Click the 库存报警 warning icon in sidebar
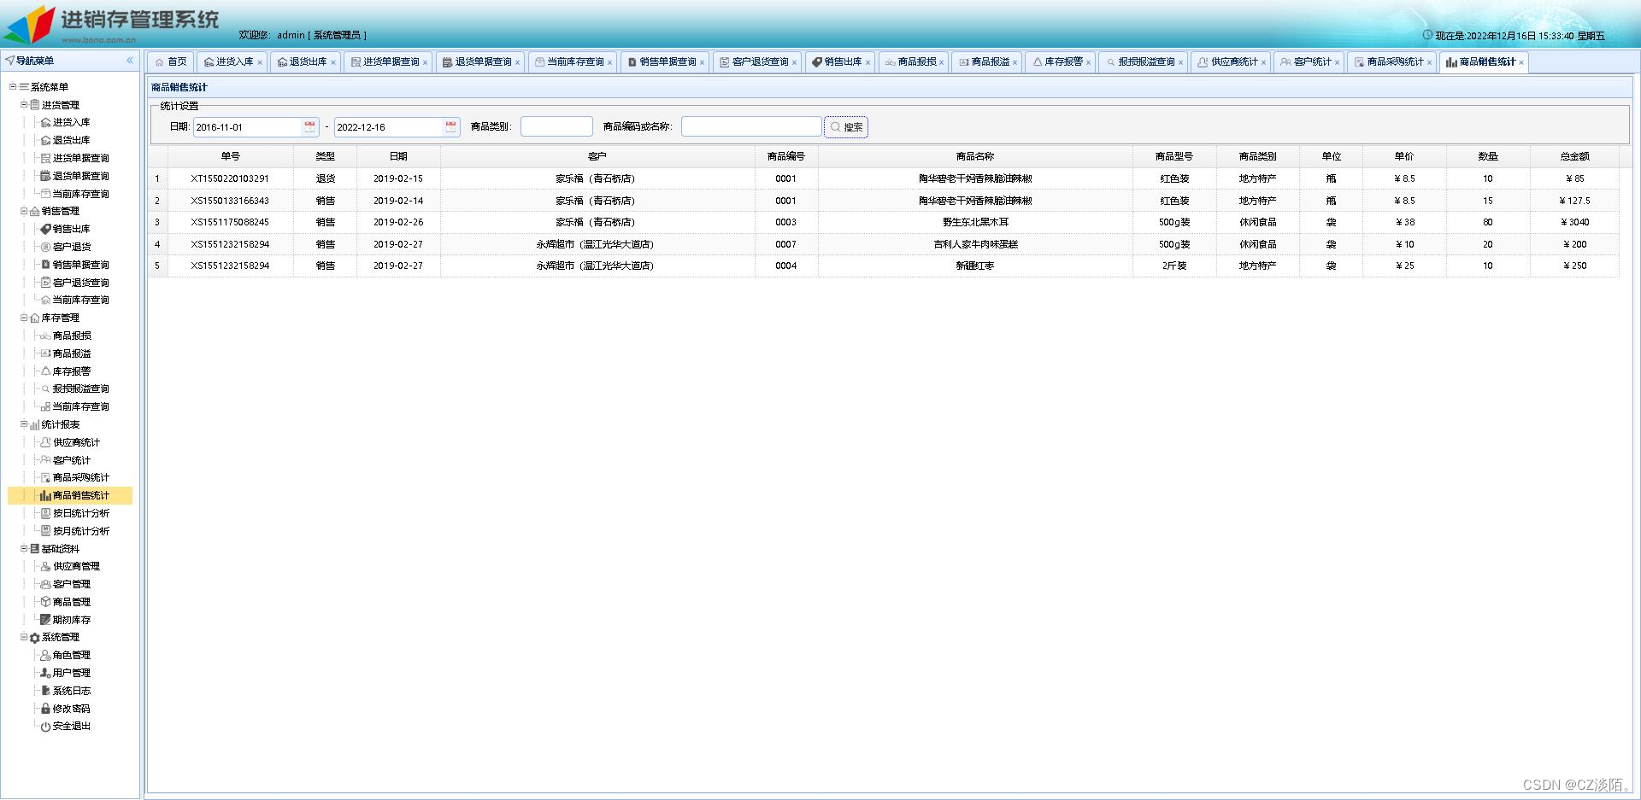The height and width of the screenshot is (800, 1641). 45,371
